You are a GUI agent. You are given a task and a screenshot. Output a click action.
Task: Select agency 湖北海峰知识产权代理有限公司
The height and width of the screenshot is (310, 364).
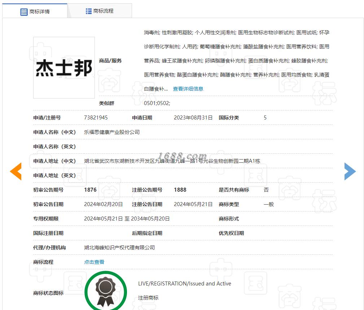coord(119,248)
